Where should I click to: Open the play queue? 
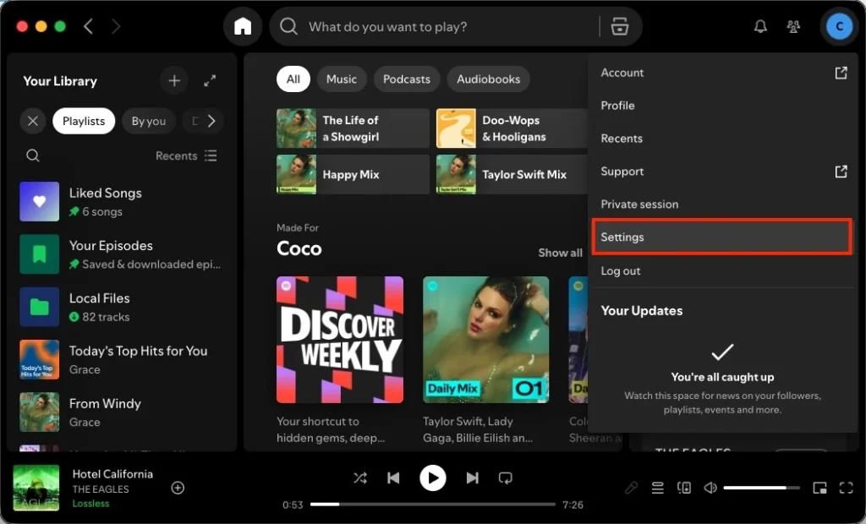pyautogui.click(x=658, y=488)
